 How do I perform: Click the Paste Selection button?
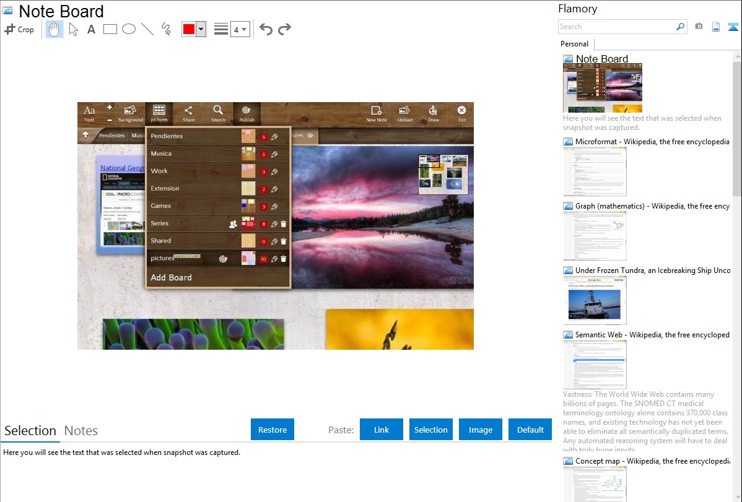coord(431,430)
